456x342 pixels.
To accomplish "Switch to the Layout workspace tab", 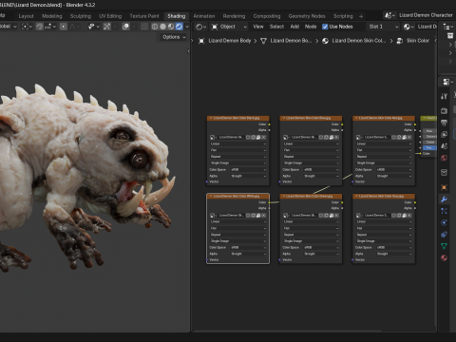I will pos(26,16).
